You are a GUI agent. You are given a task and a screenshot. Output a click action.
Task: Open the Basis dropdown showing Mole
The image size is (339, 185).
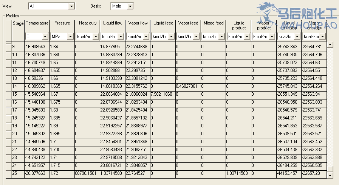(130, 6)
